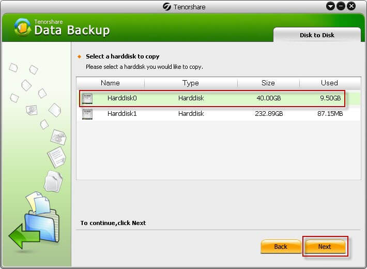
Task: Select the Harddisk0 name entry
Action: coord(122,98)
